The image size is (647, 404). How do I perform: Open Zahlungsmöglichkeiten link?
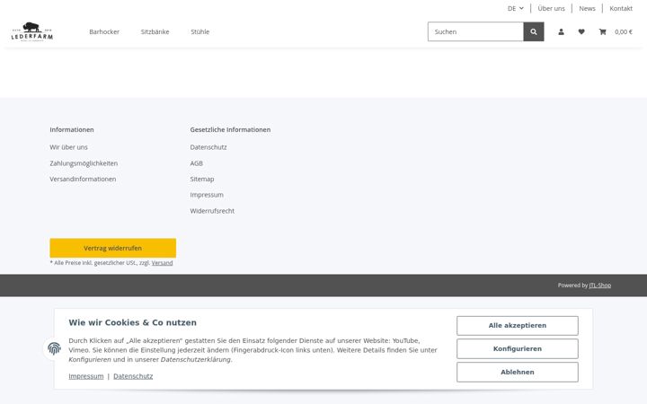click(84, 163)
